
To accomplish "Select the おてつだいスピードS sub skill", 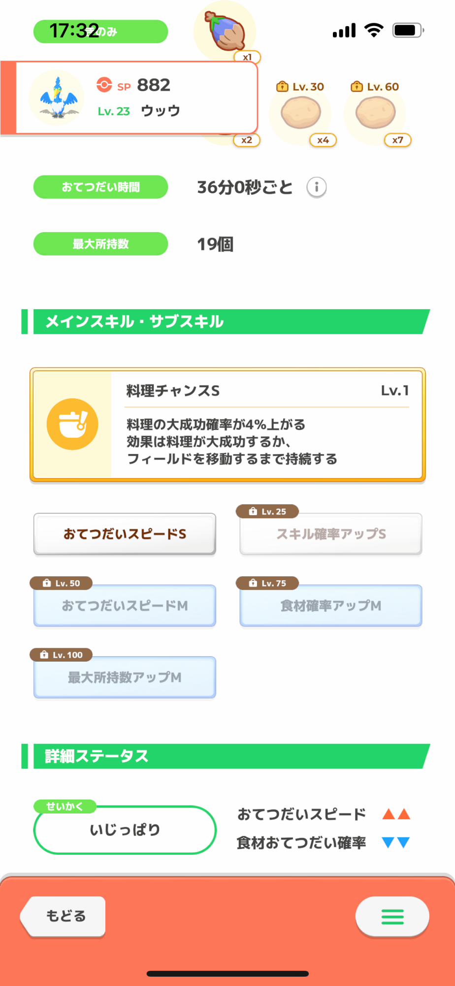I will pos(125,534).
